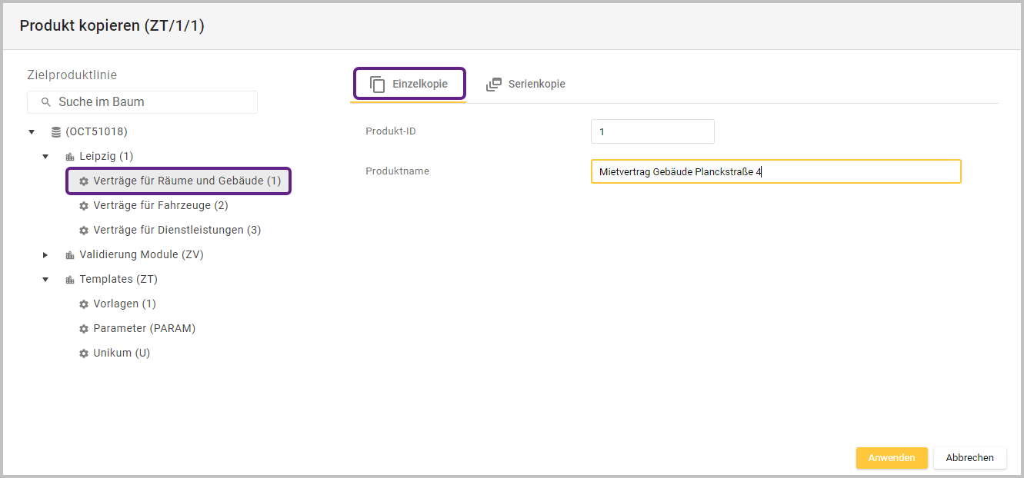Focus the Produkt-ID input field

(652, 131)
